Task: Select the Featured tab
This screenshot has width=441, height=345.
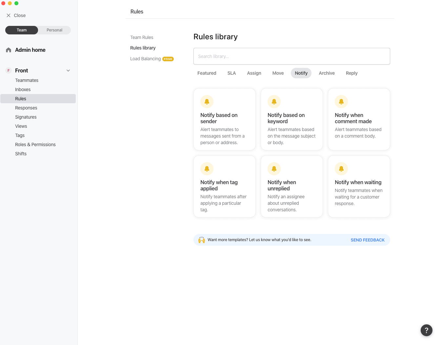Action: click(207, 73)
